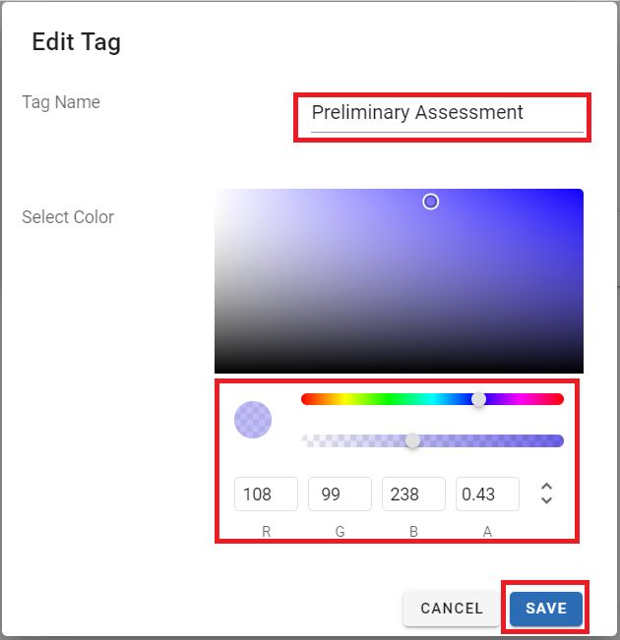The image size is (620, 640).
Task: Click the down arrow of color mode switcher
Action: point(547,500)
